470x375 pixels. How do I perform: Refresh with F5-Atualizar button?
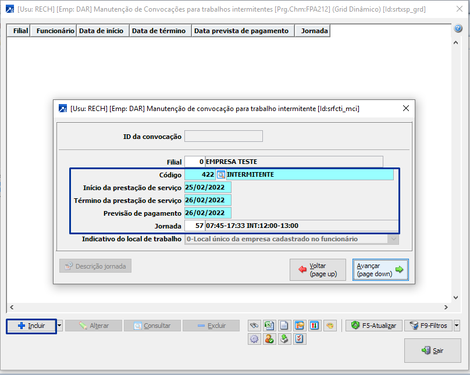tap(374, 326)
